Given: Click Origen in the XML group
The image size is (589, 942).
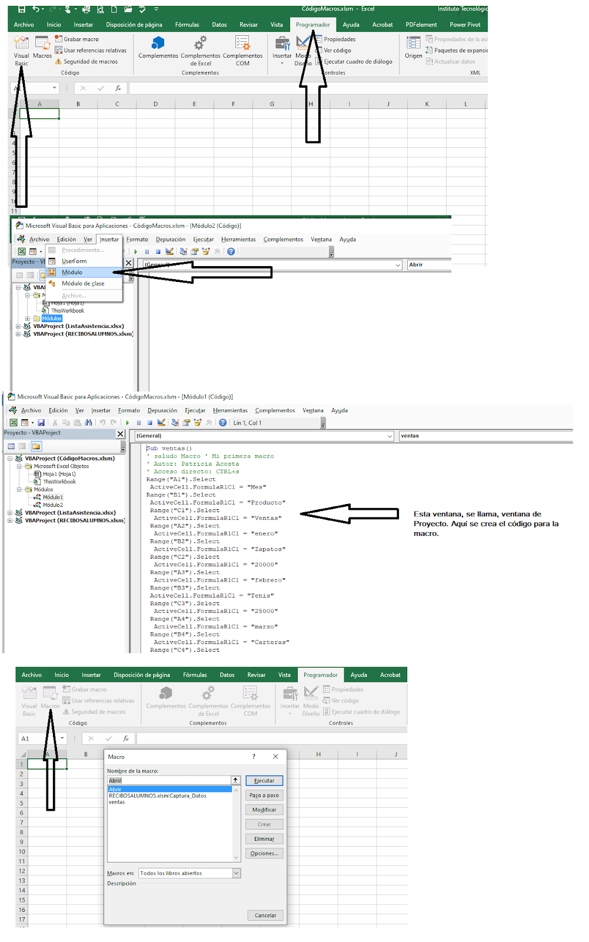Looking at the screenshot, I should click(x=414, y=48).
